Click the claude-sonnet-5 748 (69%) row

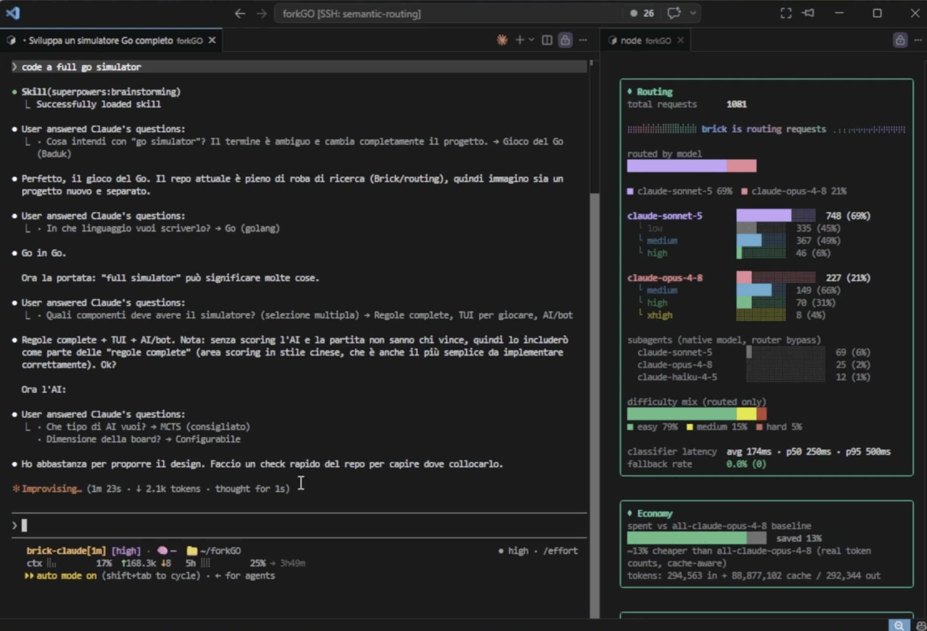point(749,216)
